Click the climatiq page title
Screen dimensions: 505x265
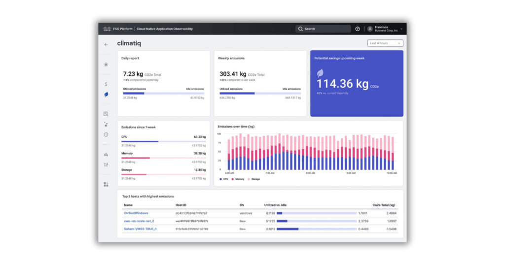[129, 43]
